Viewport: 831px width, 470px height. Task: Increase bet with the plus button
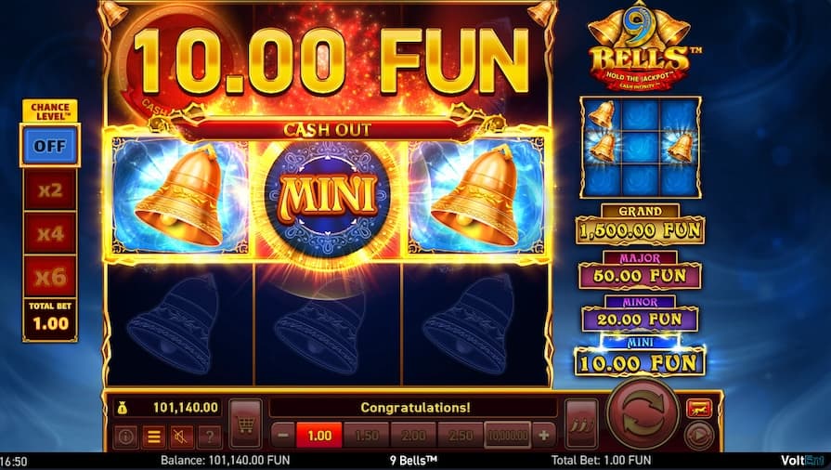pos(544,436)
